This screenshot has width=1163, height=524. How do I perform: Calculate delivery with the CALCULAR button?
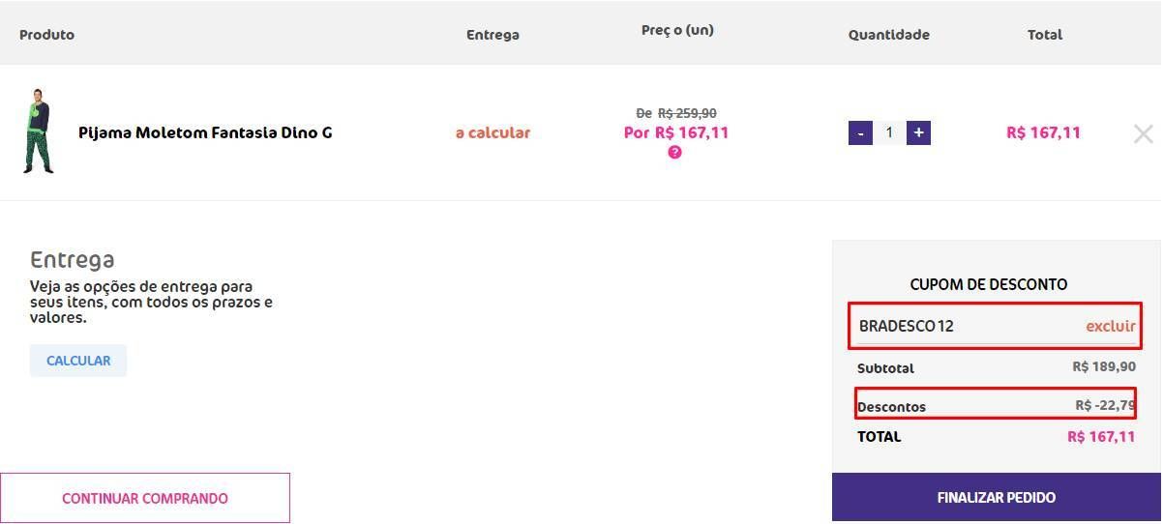[x=78, y=361]
